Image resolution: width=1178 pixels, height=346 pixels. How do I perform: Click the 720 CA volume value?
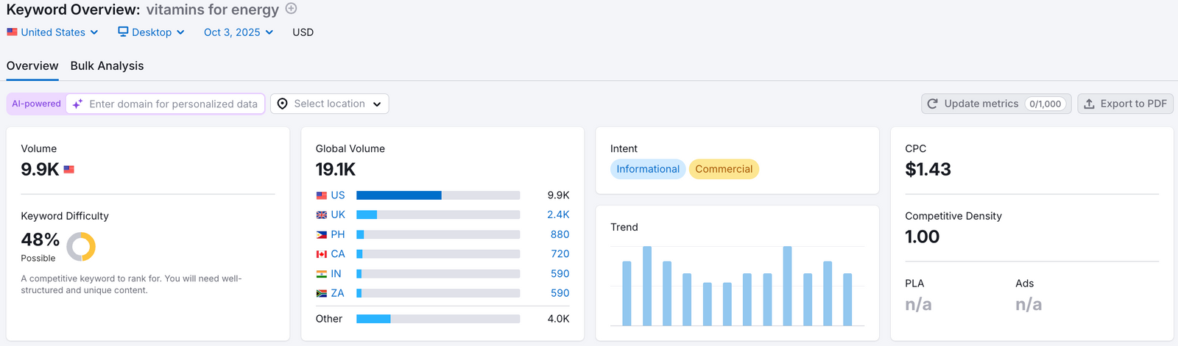click(560, 253)
